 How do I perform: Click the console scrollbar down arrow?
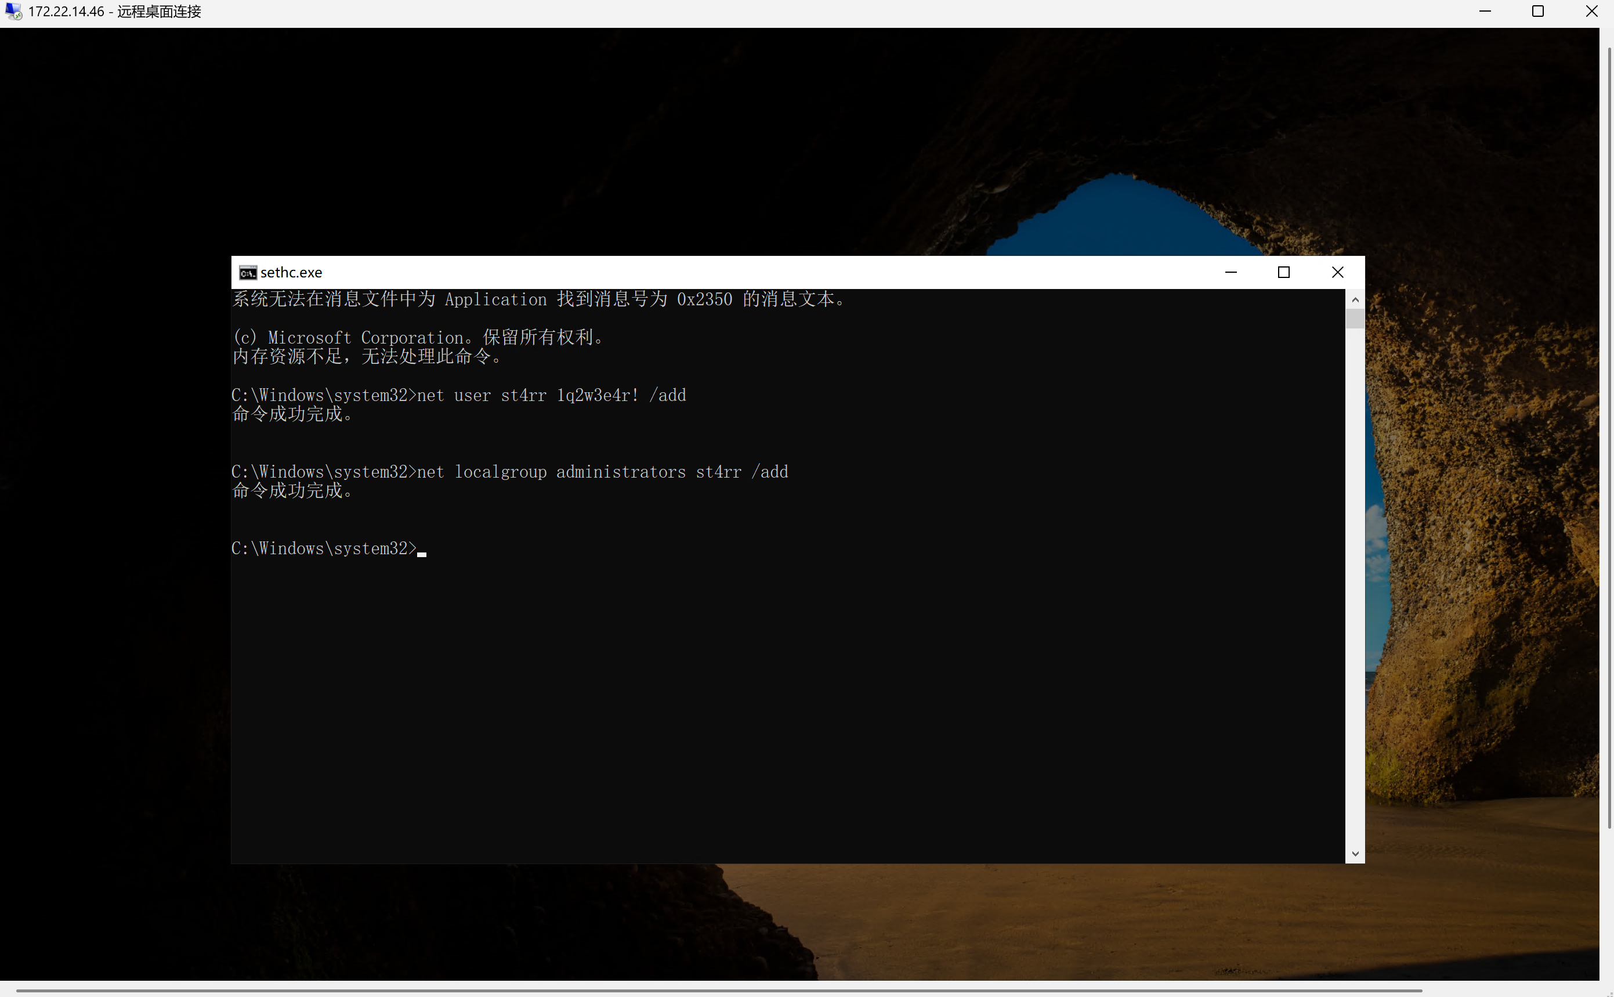click(1355, 853)
